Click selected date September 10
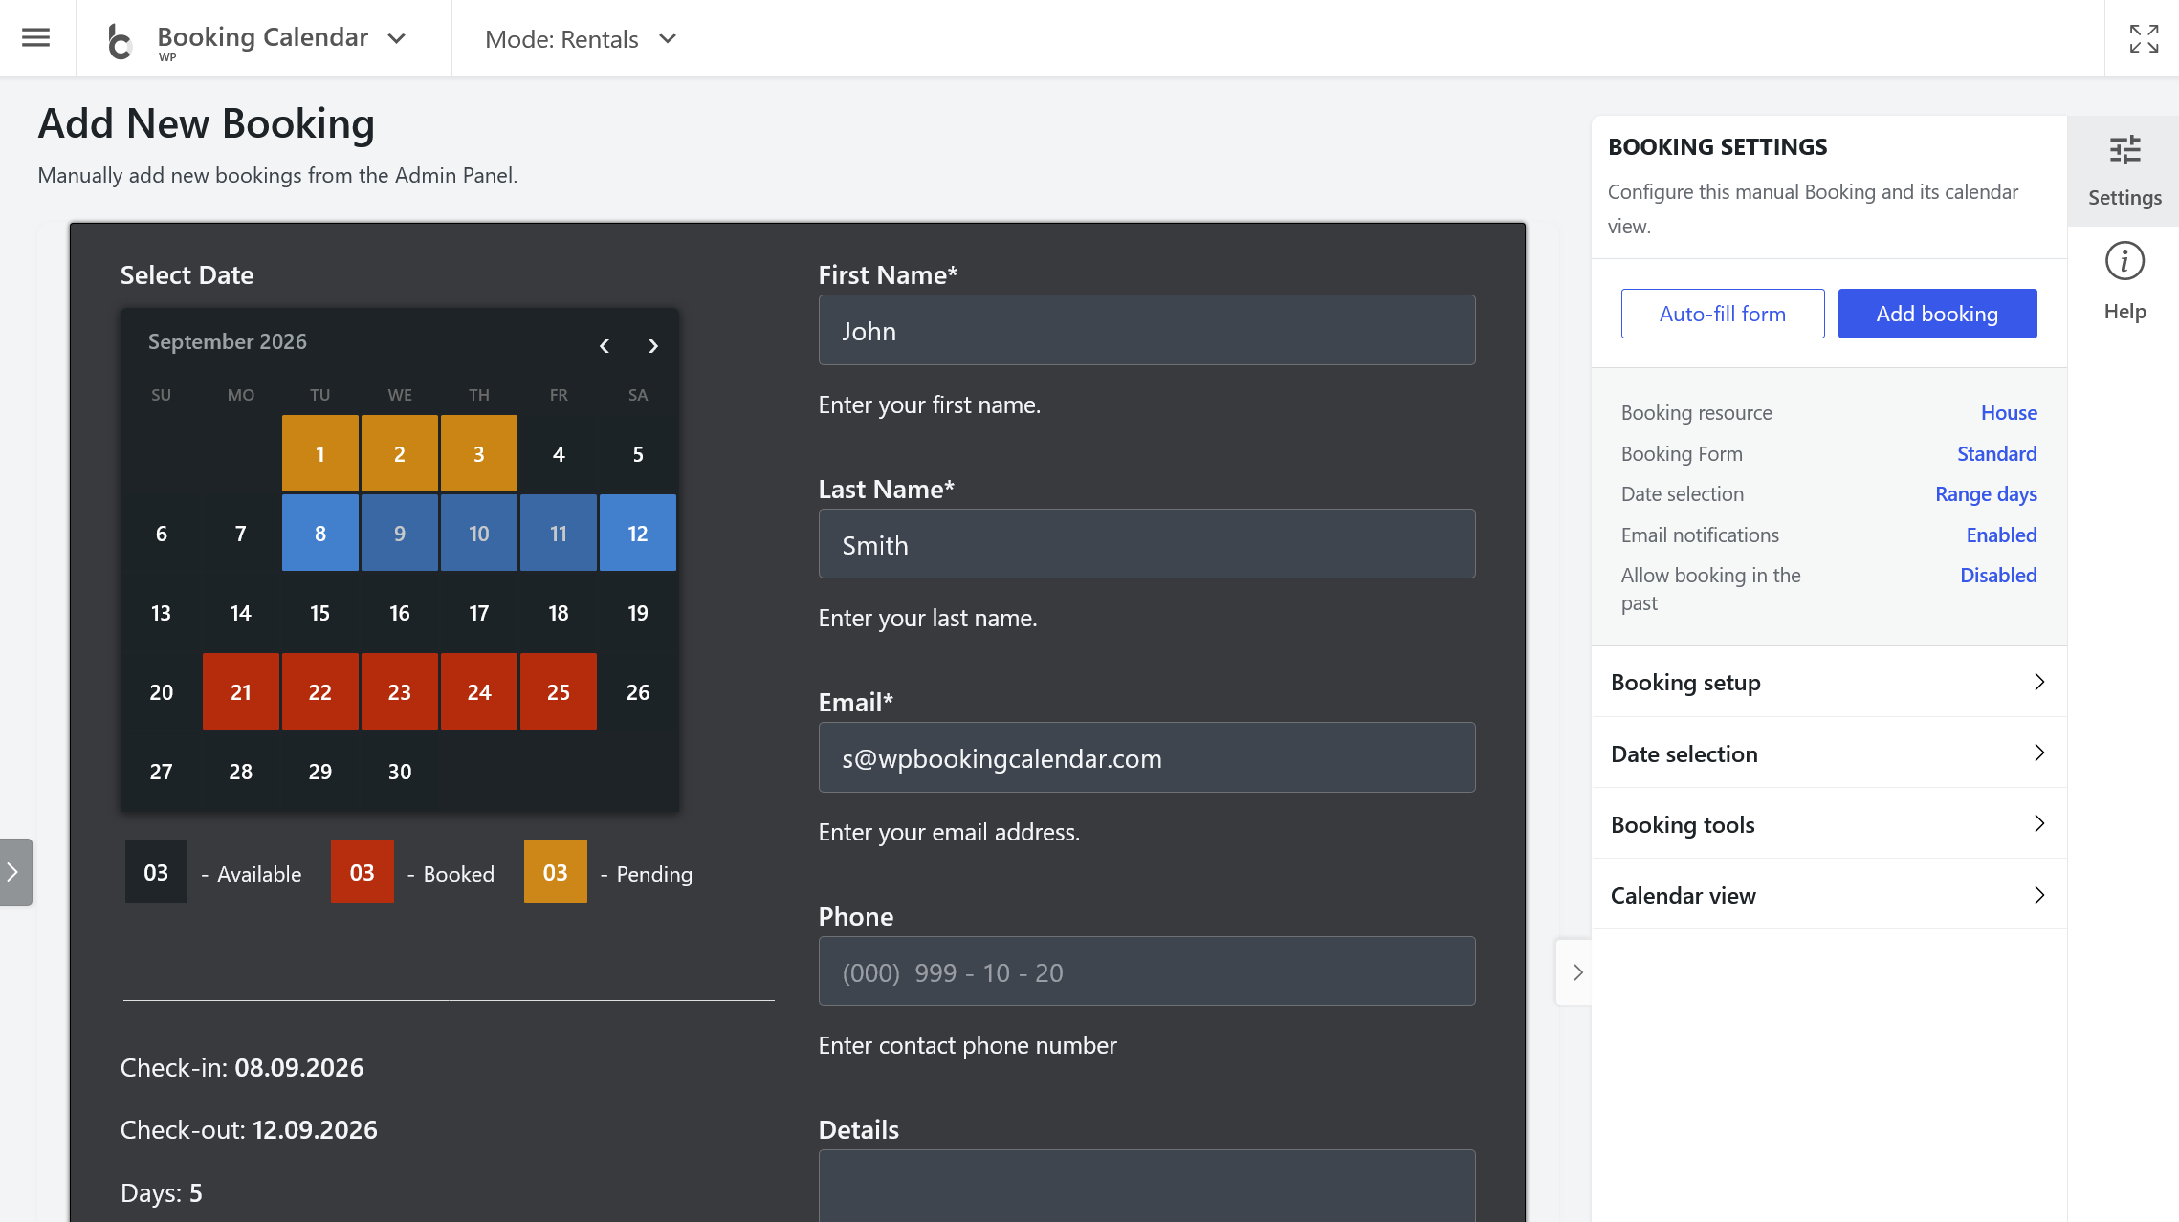This screenshot has width=2179, height=1222. (479, 533)
